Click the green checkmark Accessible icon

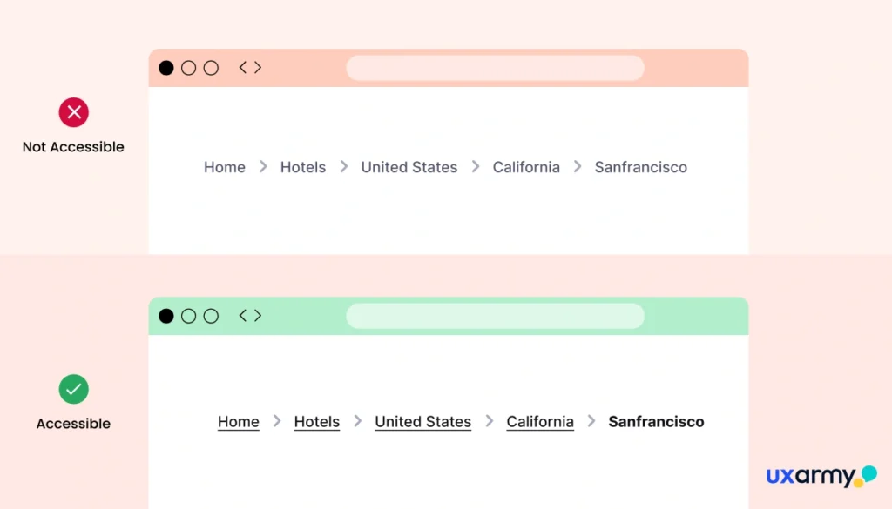[74, 389]
